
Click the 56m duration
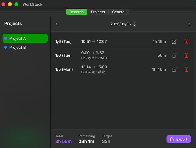(x=162, y=55)
